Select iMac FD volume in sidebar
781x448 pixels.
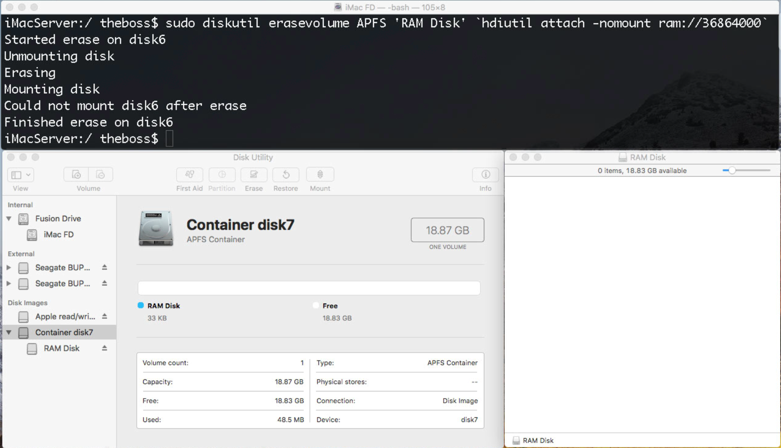tap(58, 235)
